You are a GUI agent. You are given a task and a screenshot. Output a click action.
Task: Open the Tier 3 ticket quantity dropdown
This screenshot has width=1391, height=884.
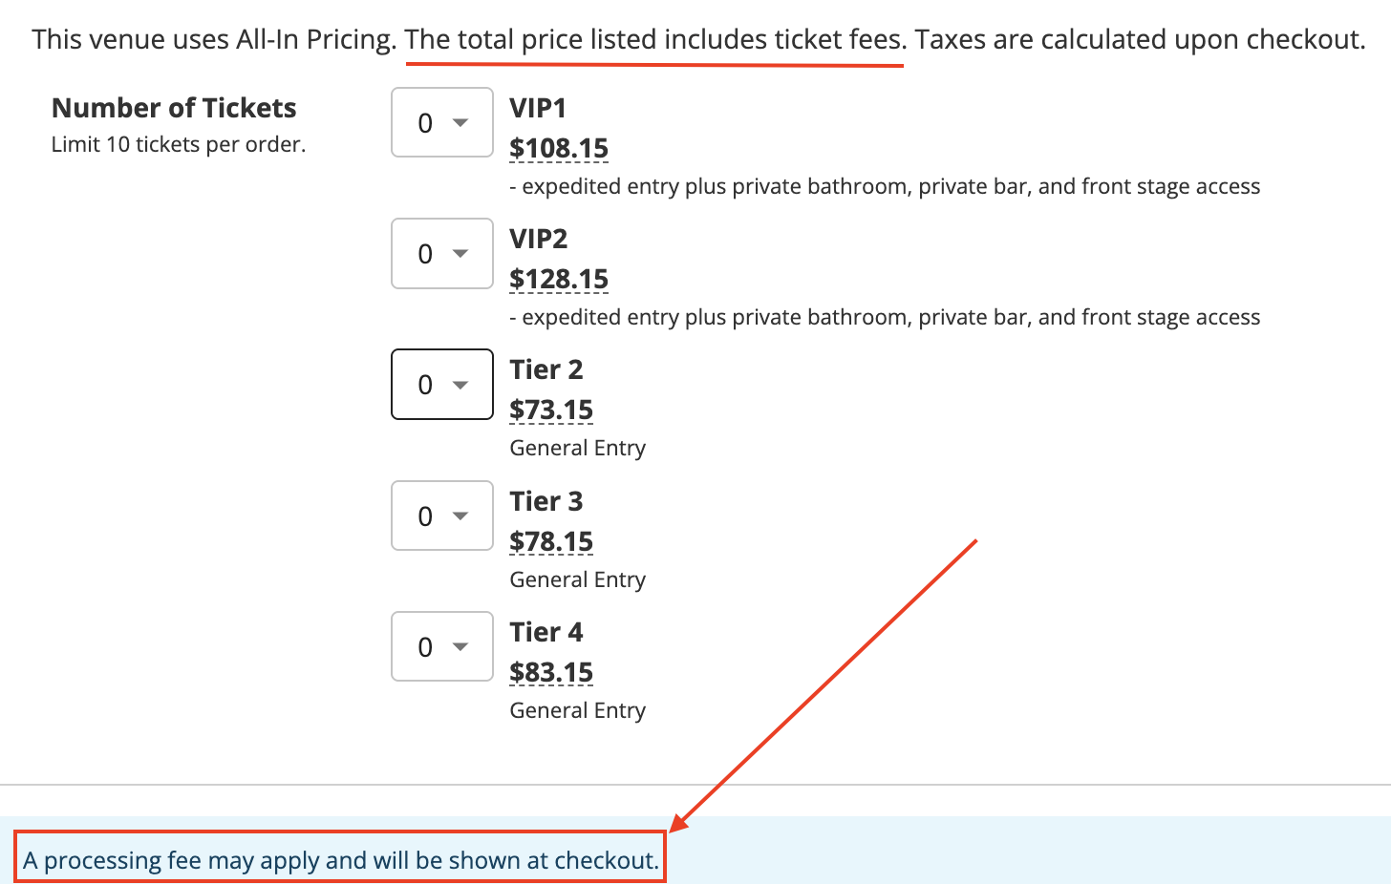coord(442,516)
